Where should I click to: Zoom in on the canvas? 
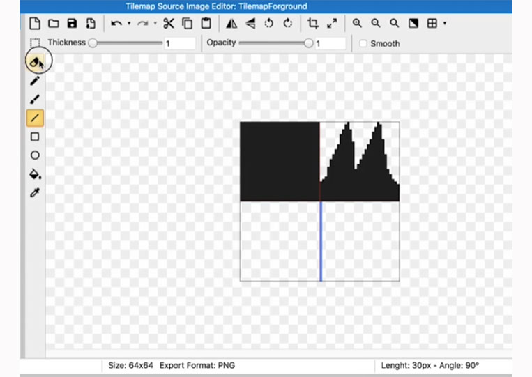[x=357, y=24]
